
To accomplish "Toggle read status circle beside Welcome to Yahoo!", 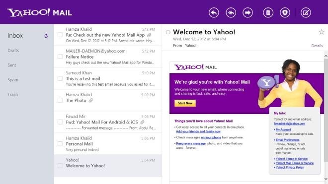I will click(168, 32).
